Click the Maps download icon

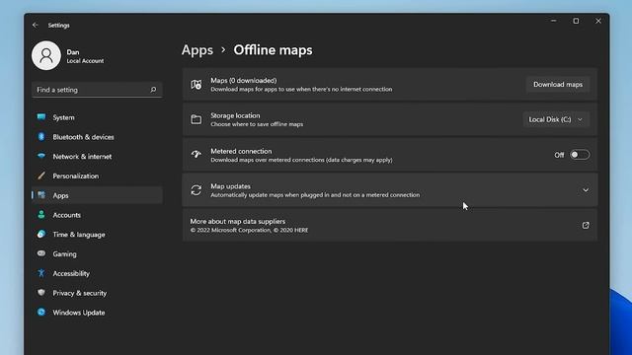[x=197, y=85]
